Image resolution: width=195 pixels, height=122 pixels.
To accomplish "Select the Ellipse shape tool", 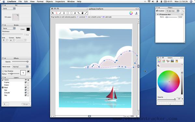I will (x=71, y=13).
